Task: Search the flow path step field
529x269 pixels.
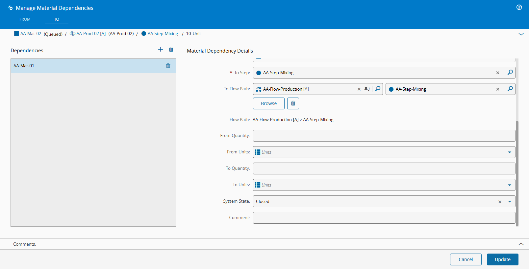Action: 510,89
